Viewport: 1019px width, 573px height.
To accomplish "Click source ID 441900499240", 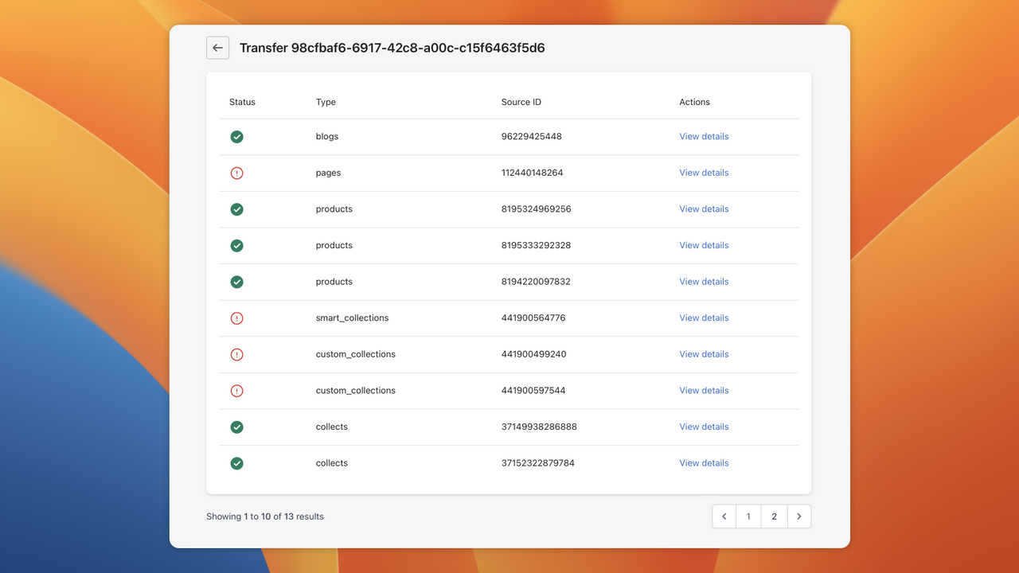I will coord(534,354).
